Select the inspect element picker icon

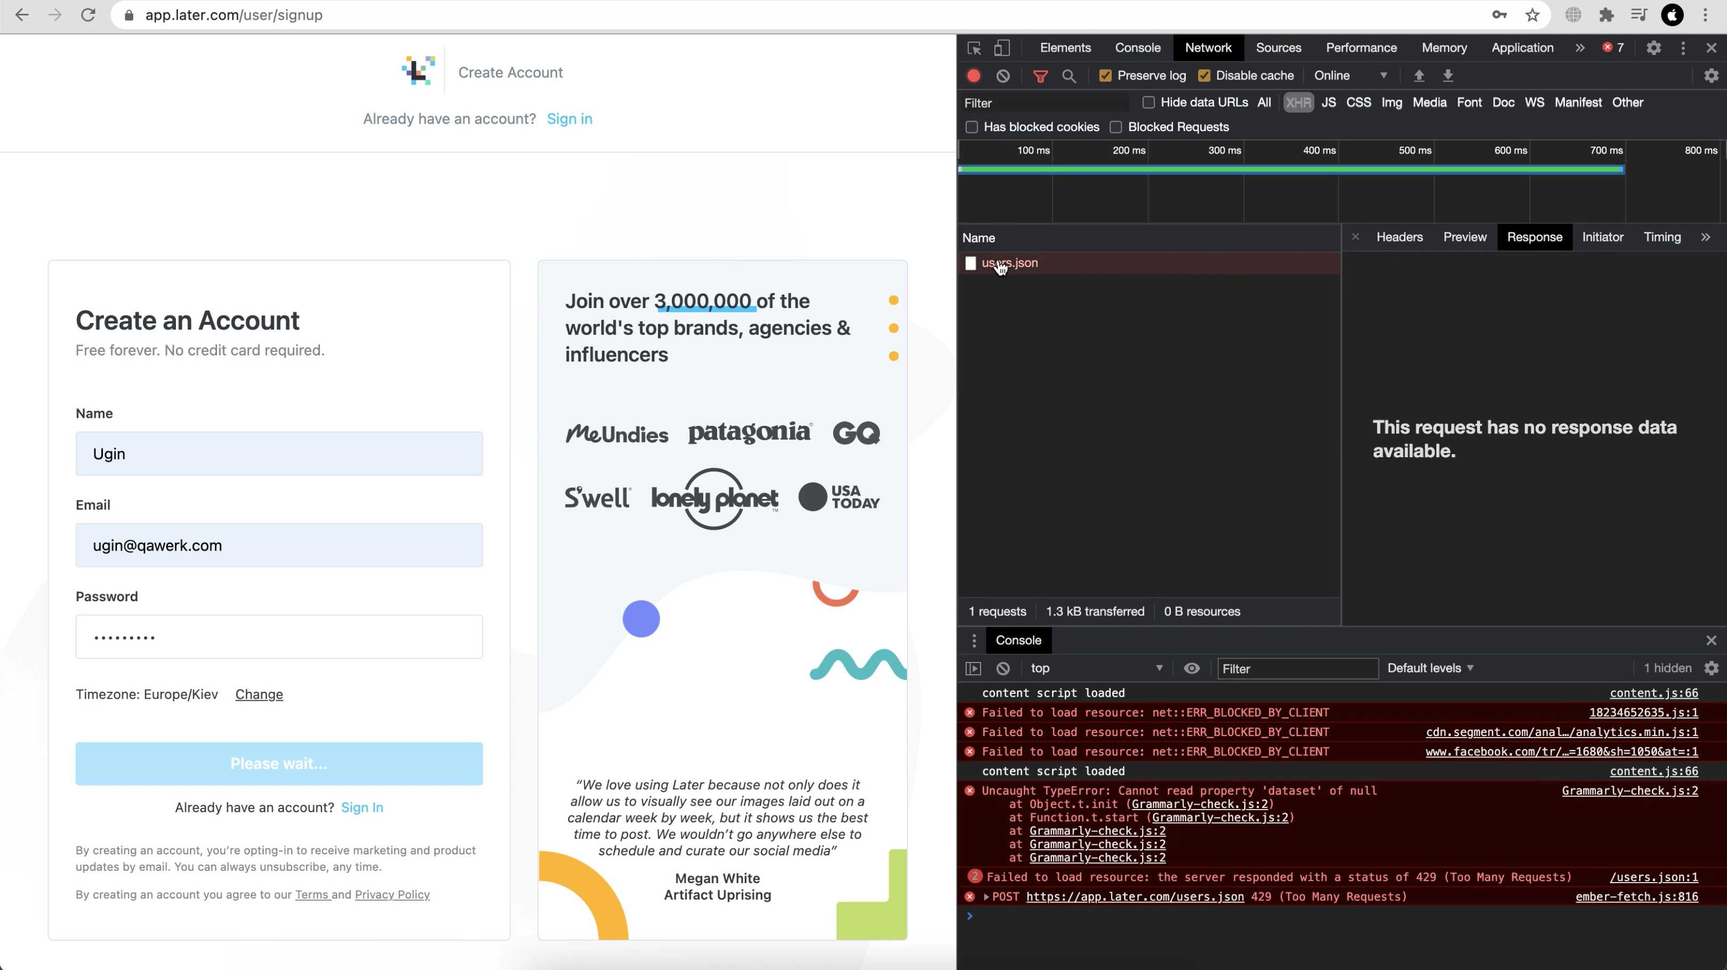click(x=974, y=48)
